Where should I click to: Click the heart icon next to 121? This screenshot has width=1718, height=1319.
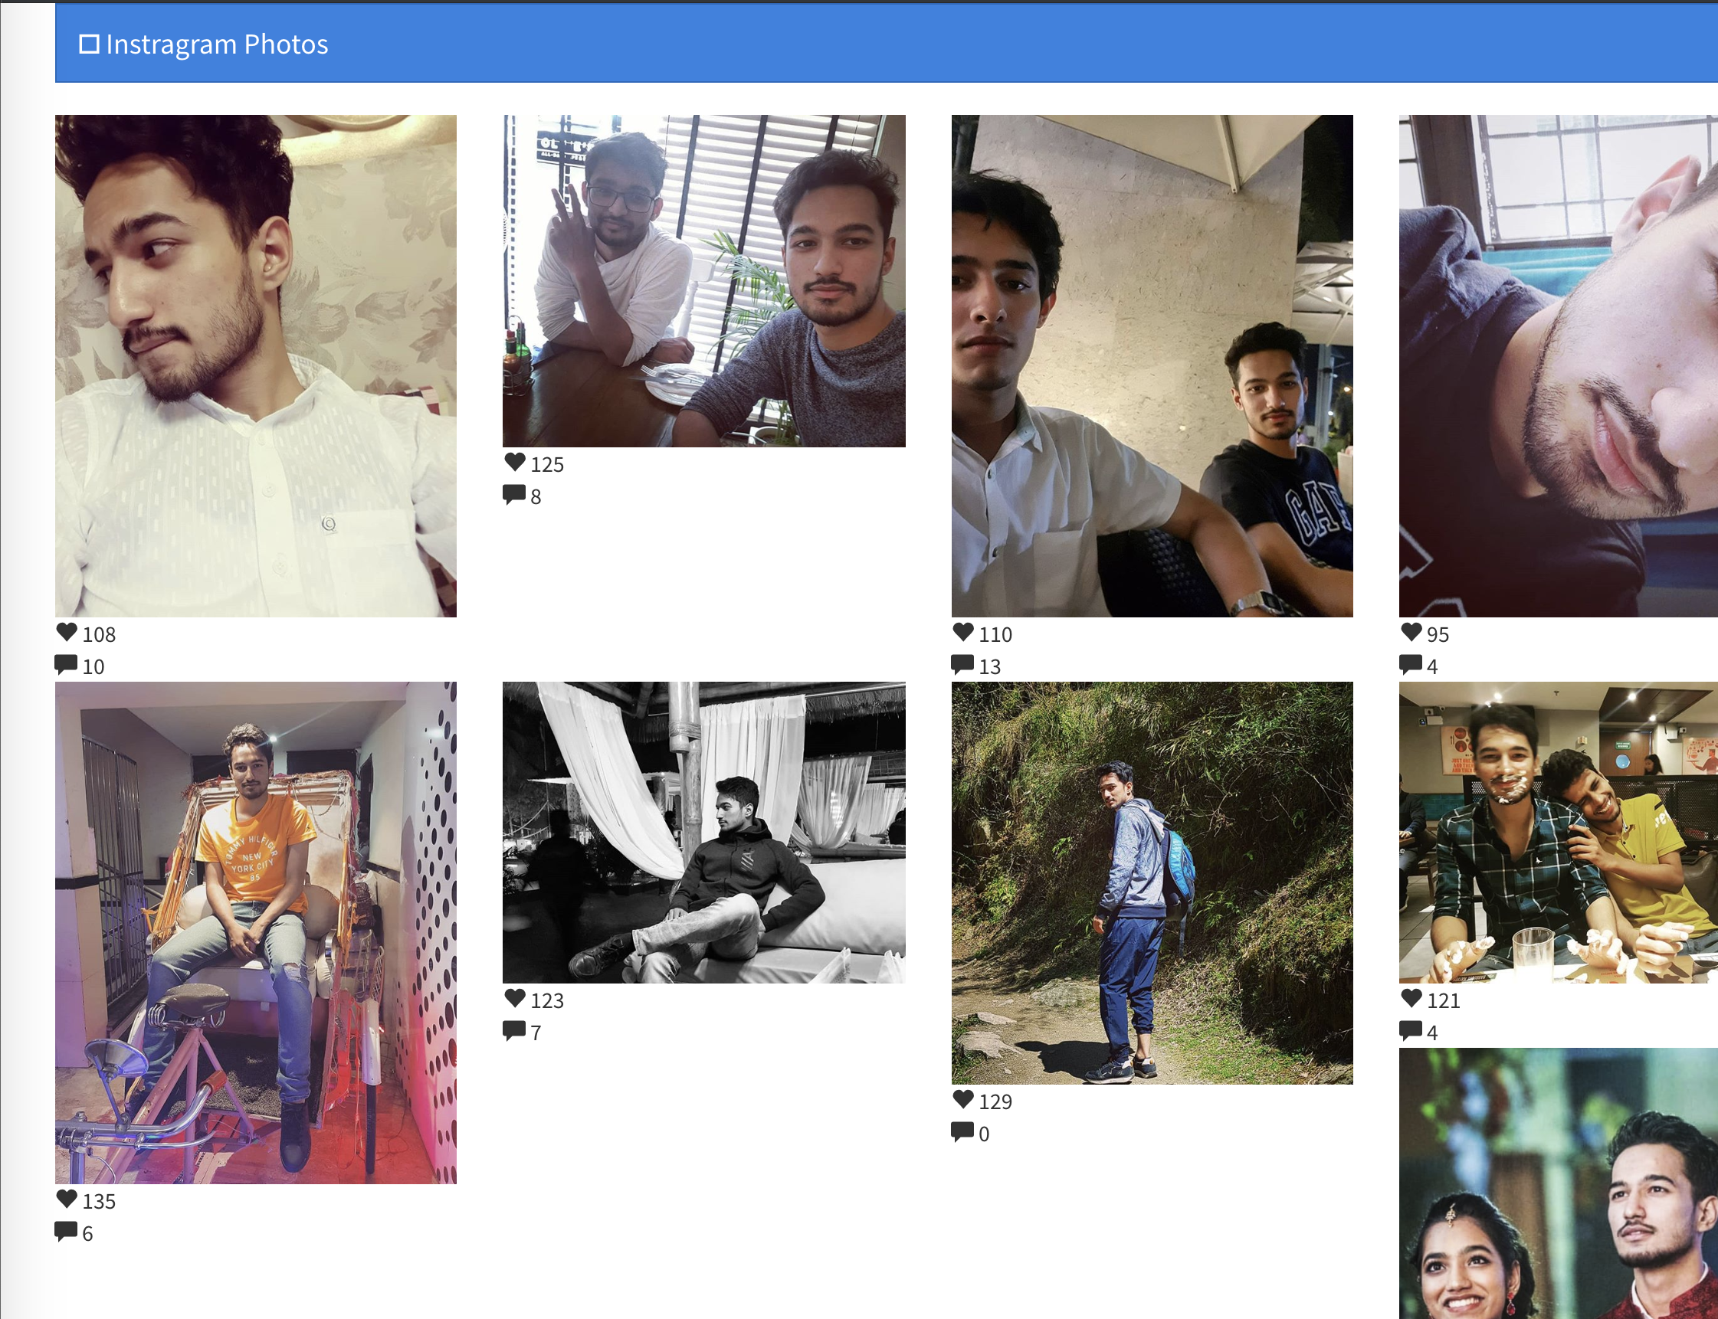pos(1411,998)
